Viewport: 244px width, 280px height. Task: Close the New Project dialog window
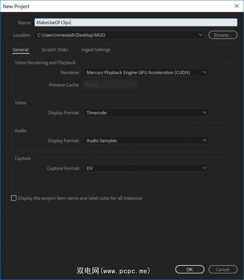tap(236, 6)
